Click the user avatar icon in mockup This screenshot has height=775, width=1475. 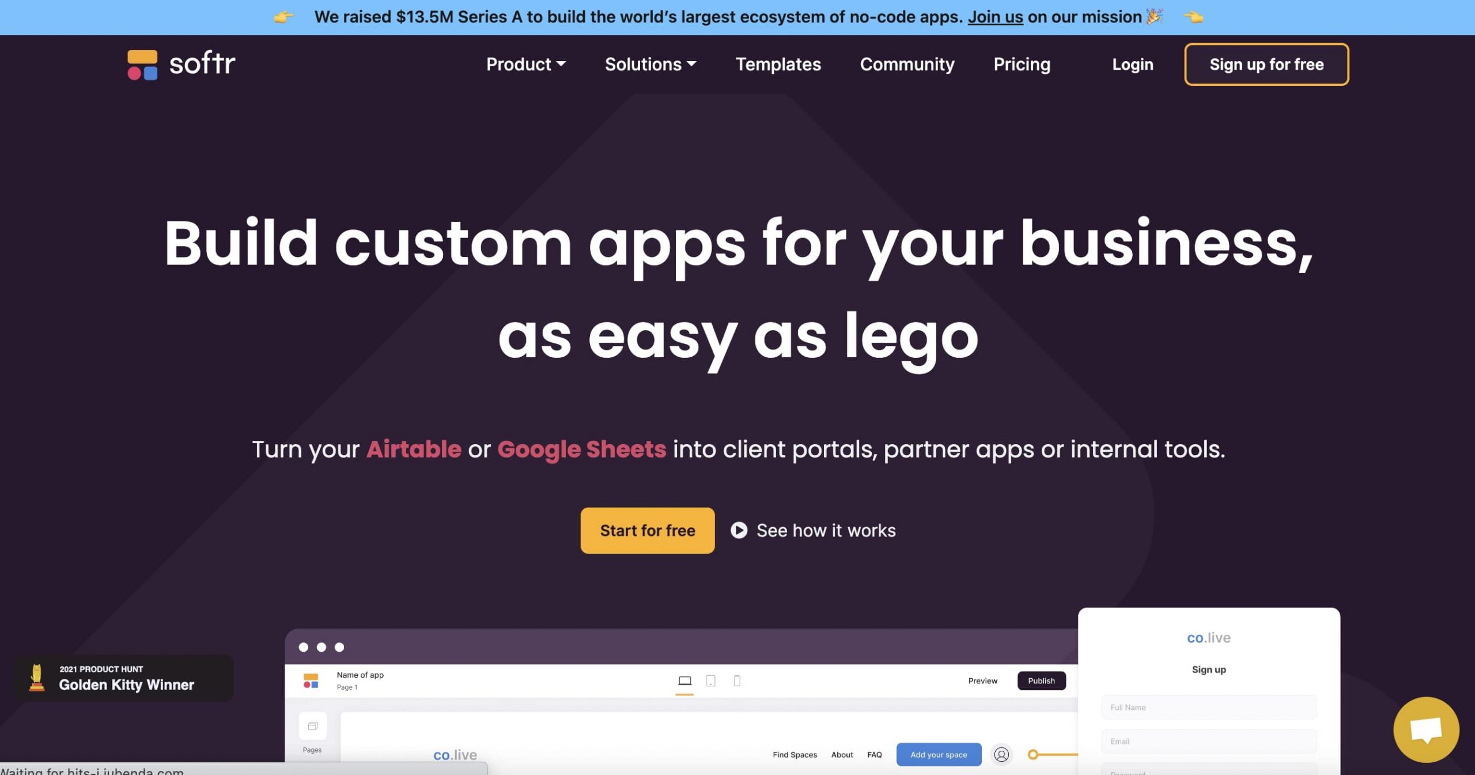1001,754
